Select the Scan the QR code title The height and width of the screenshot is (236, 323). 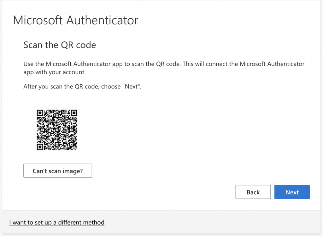click(60, 45)
